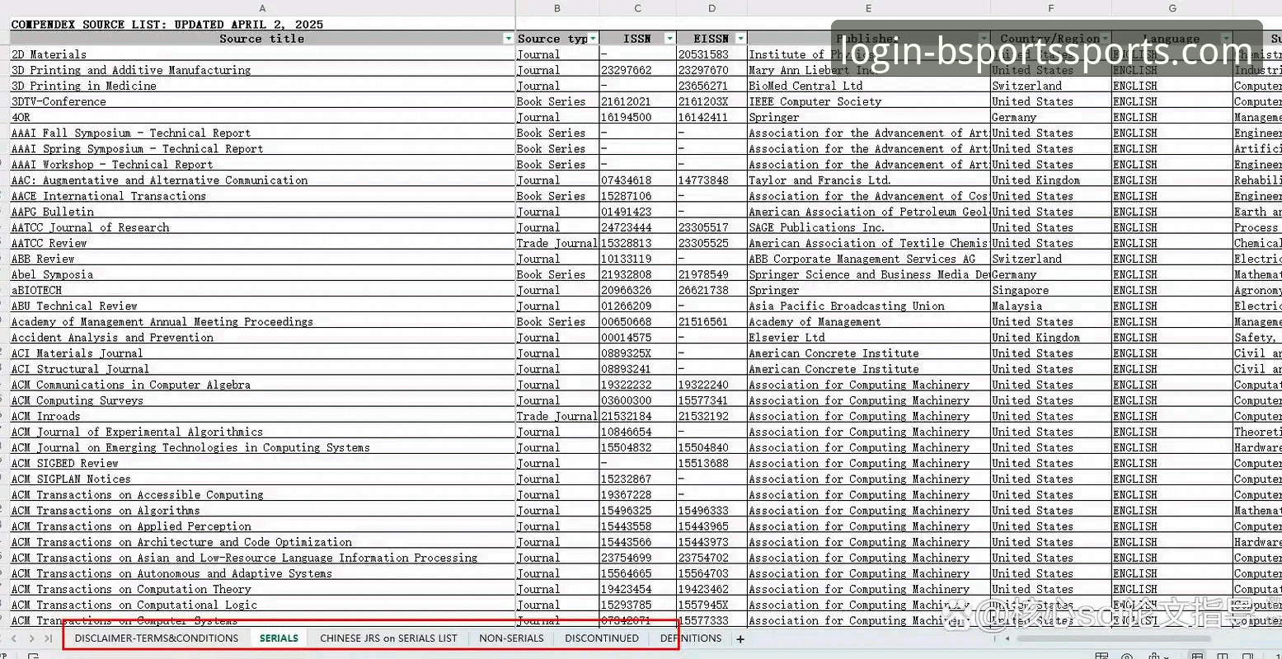The image size is (1282, 659).
Task: Switch to NON-SERIALS sheet tab
Action: (x=511, y=638)
